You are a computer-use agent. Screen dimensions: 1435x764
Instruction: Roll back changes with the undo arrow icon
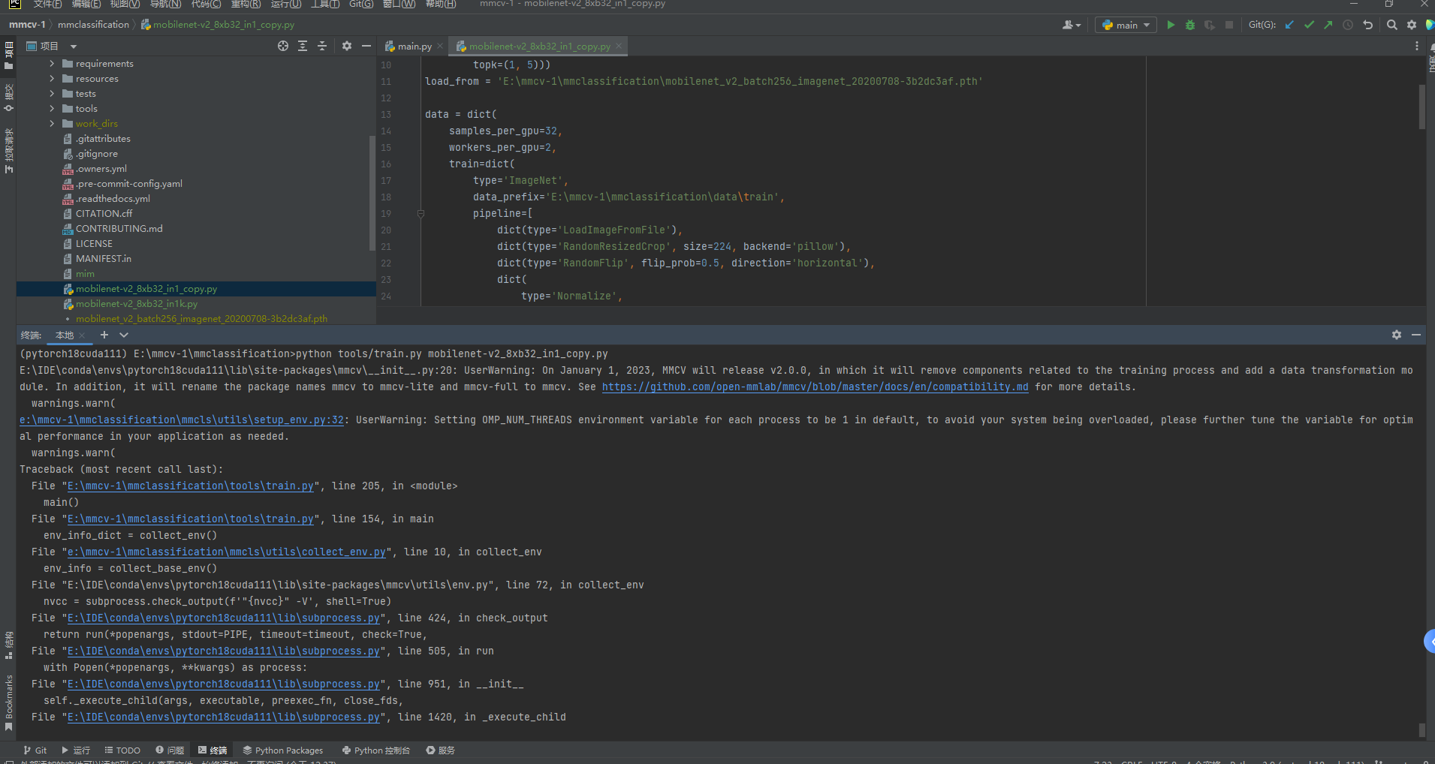point(1369,24)
